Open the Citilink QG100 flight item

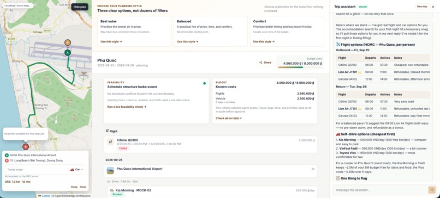coord(211,145)
